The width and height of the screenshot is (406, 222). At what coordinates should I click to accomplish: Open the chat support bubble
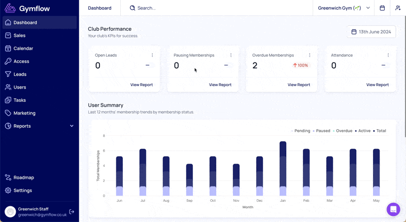(x=393, y=209)
